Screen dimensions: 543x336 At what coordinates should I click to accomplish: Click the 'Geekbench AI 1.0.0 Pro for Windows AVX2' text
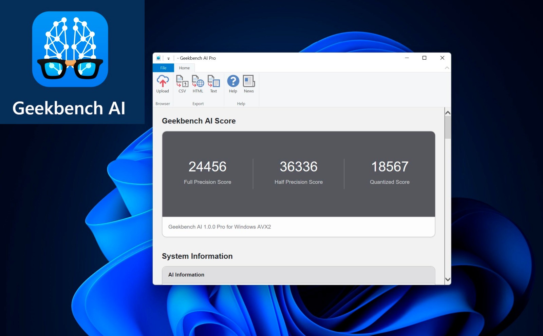tap(220, 227)
